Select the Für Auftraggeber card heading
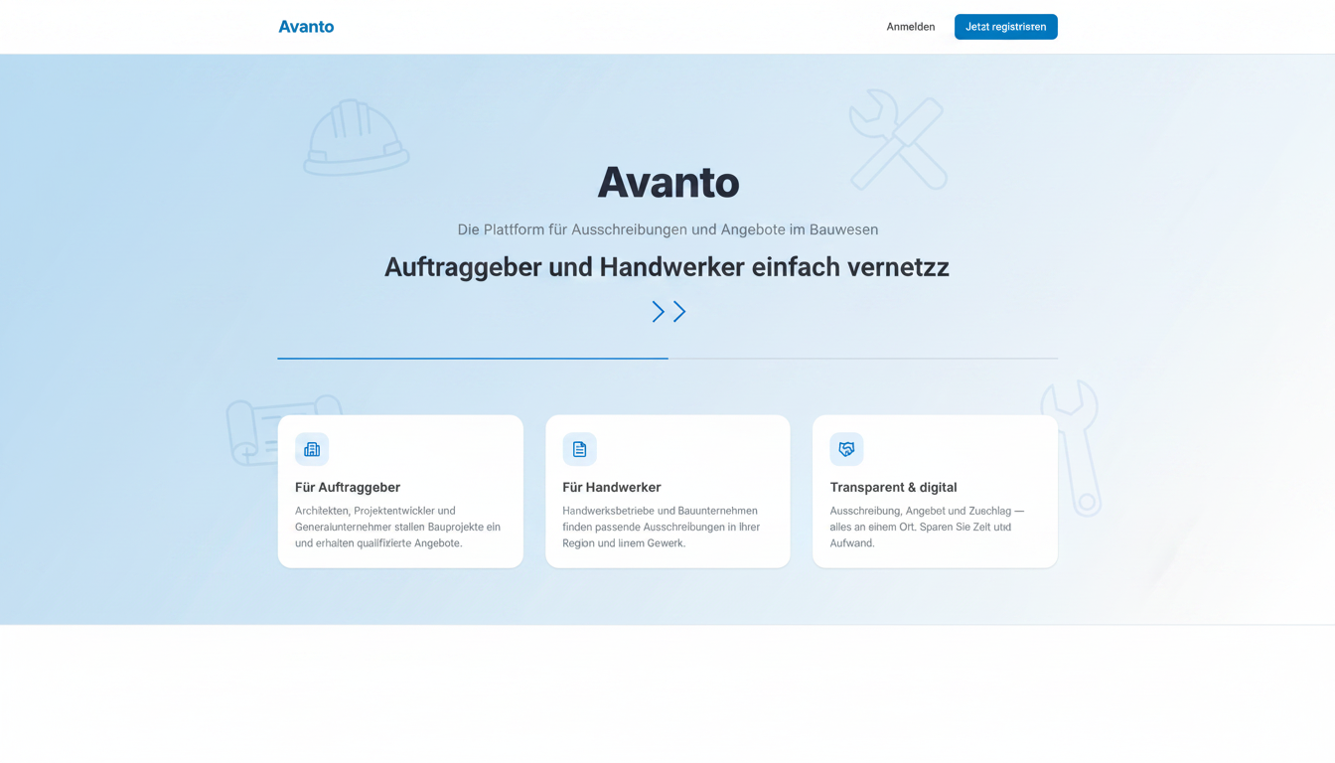 pyautogui.click(x=348, y=487)
